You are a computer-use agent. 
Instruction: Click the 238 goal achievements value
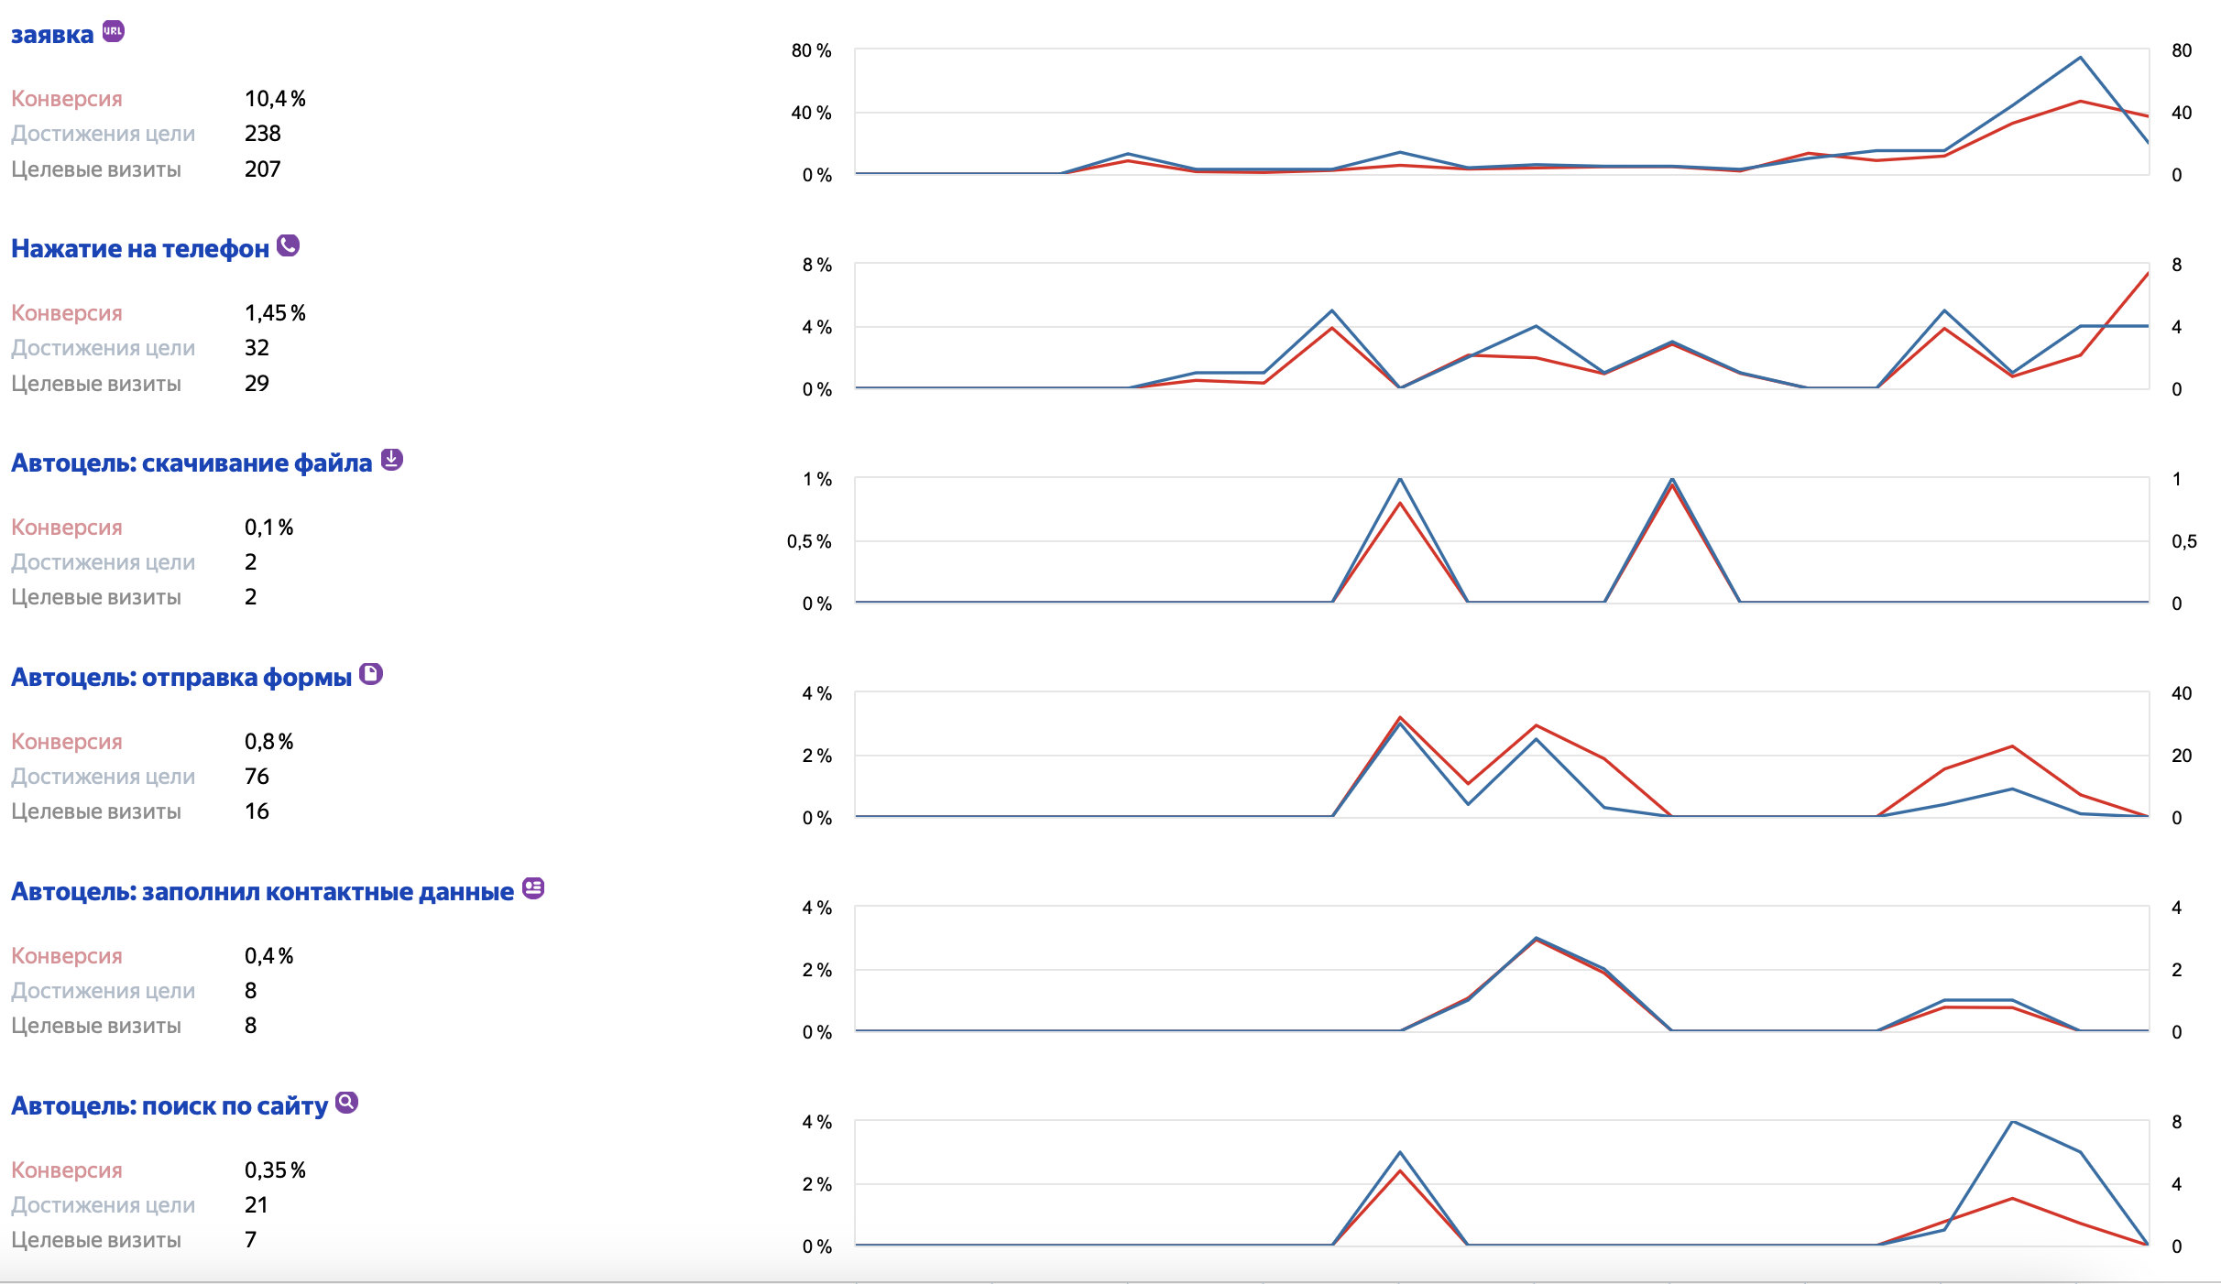263,134
